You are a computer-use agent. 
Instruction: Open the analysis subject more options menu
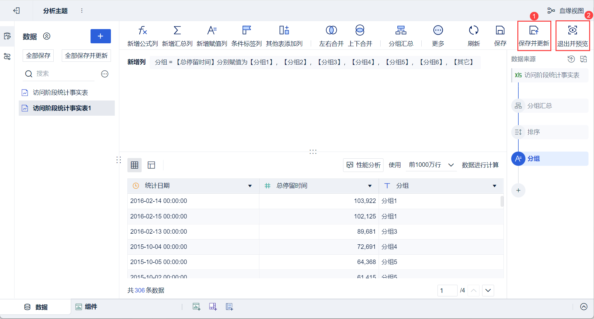point(82,11)
